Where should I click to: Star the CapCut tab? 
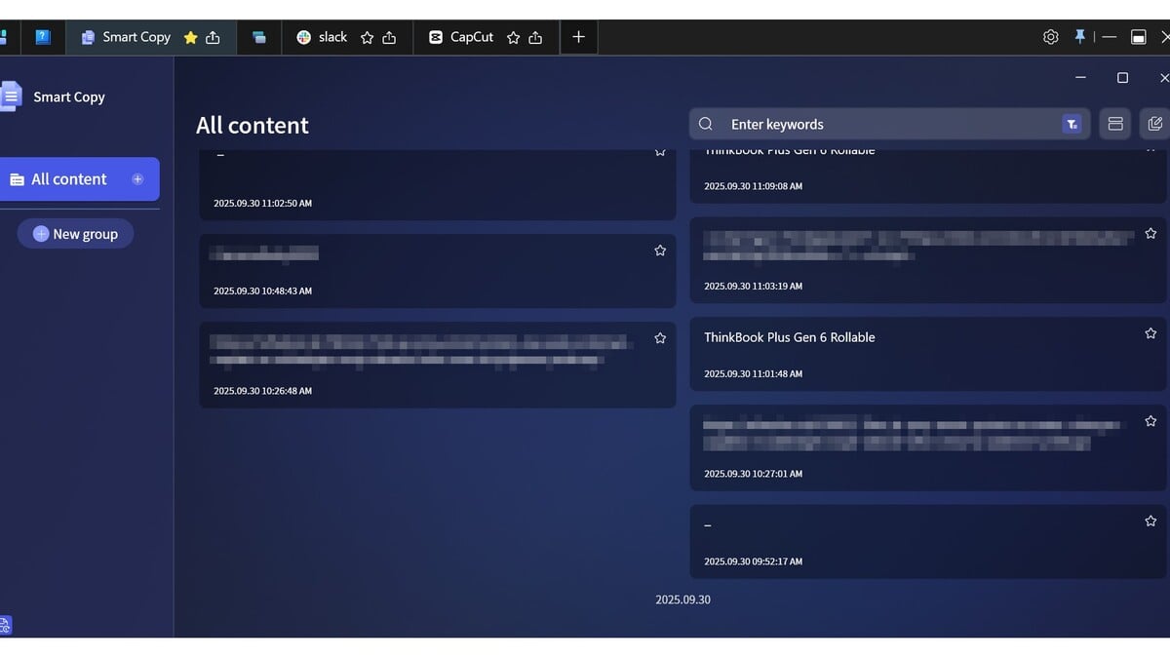pos(513,37)
